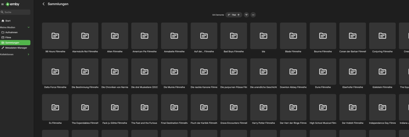409x137 pixels.
Task: Click the Final Destination Filmreihe title
Action: [x=174, y=123]
